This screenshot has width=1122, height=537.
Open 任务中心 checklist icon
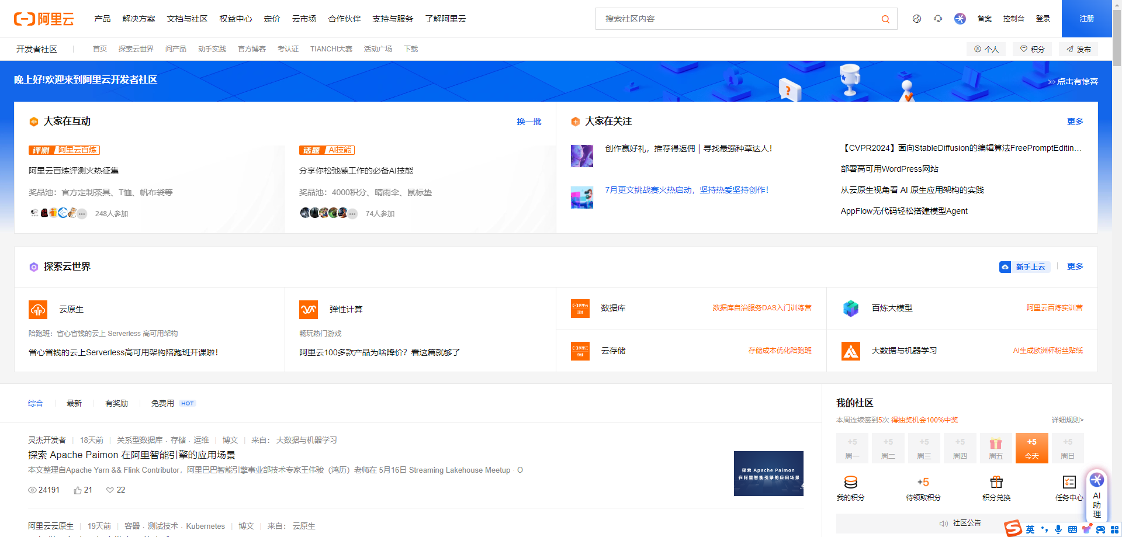click(x=1069, y=482)
